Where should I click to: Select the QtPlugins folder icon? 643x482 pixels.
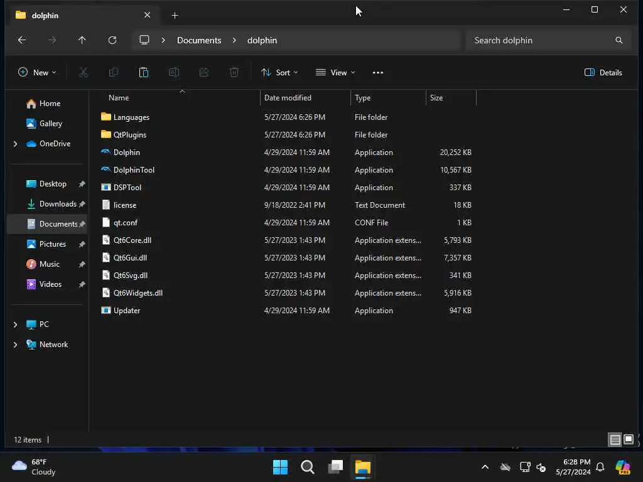coord(105,134)
